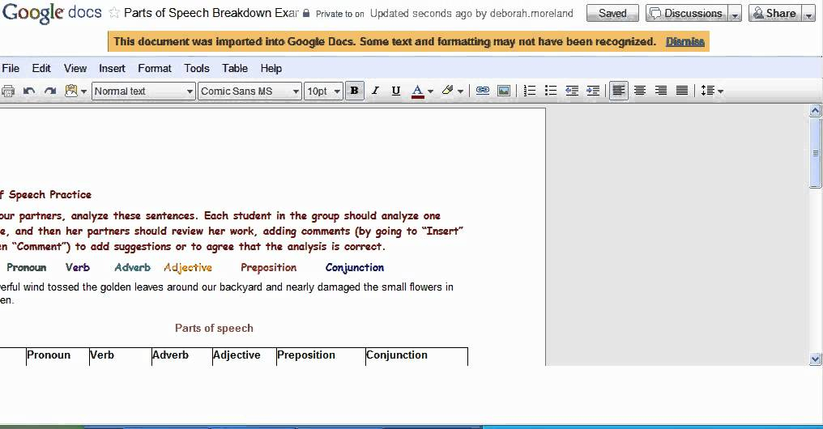823x429 pixels.
Task: Toggle bold formatting
Action: pos(354,91)
